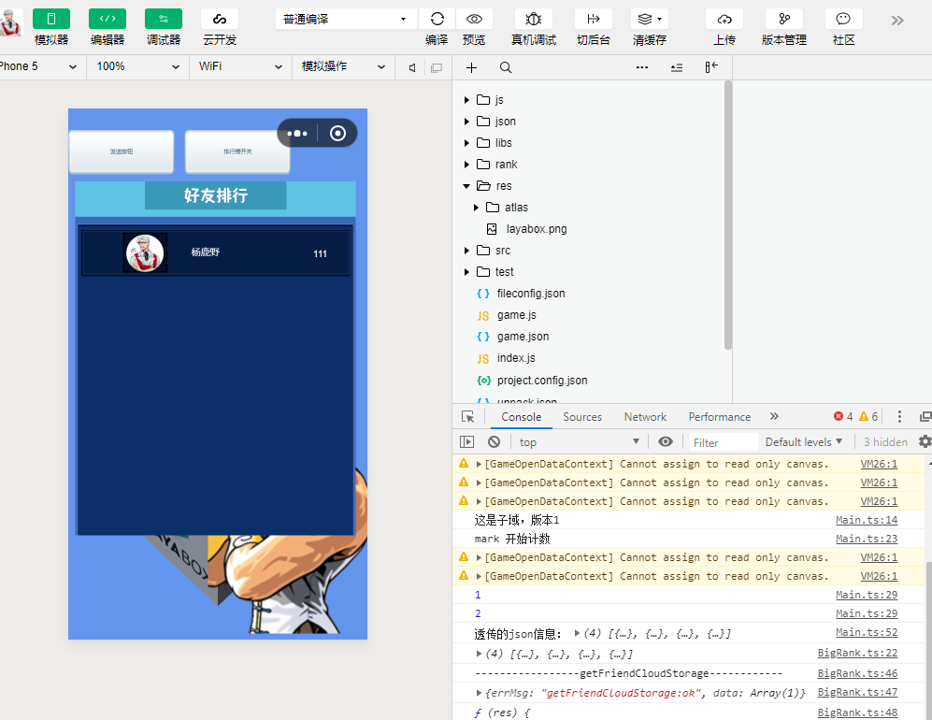Open the 清缓存 clear cache menu
The width and height of the screenshot is (932, 720).
click(x=650, y=19)
